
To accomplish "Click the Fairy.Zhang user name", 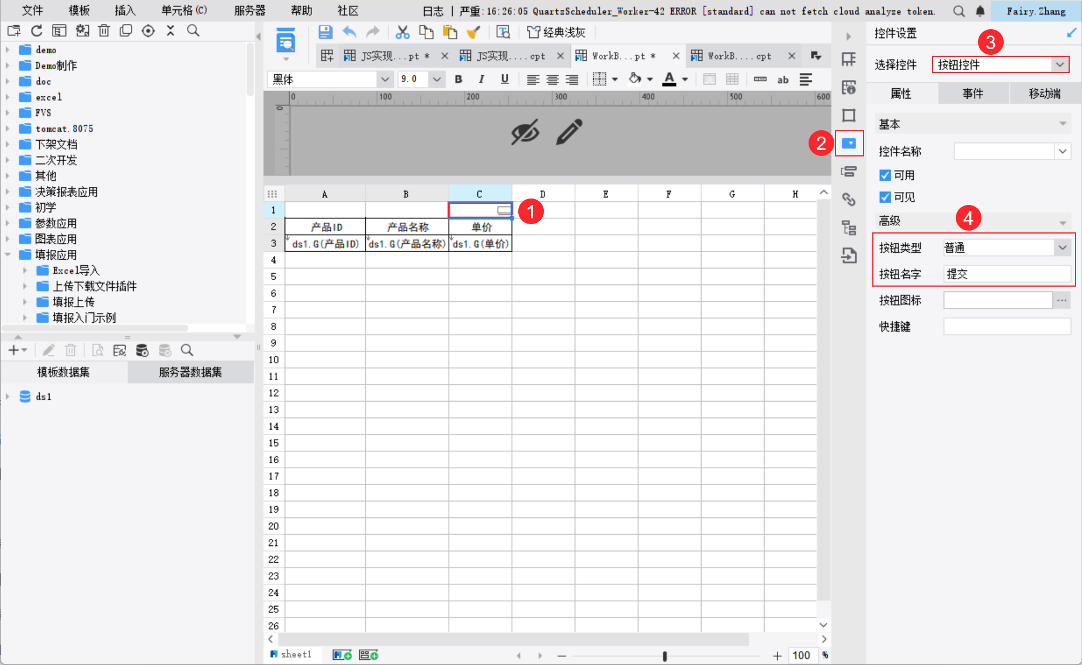I will pyautogui.click(x=1036, y=11).
